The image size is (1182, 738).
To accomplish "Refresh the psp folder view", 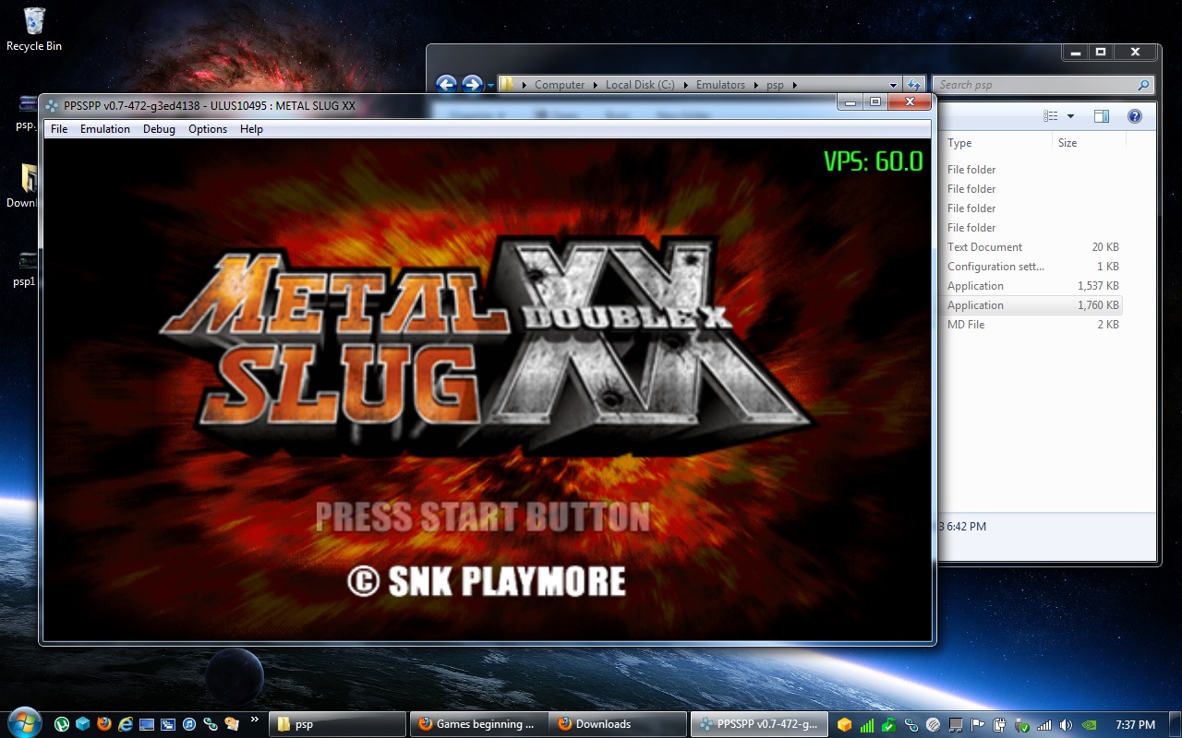I will pyautogui.click(x=913, y=85).
